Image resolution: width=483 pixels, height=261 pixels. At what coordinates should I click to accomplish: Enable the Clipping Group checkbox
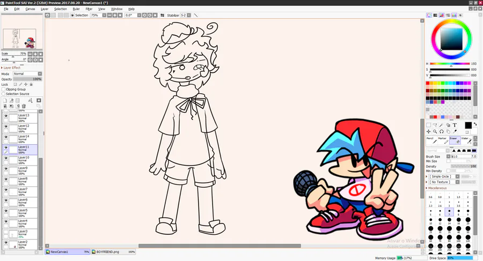[x=4, y=90]
